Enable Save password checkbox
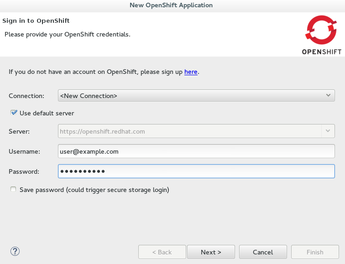This screenshot has width=345, height=264. [13, 189]
